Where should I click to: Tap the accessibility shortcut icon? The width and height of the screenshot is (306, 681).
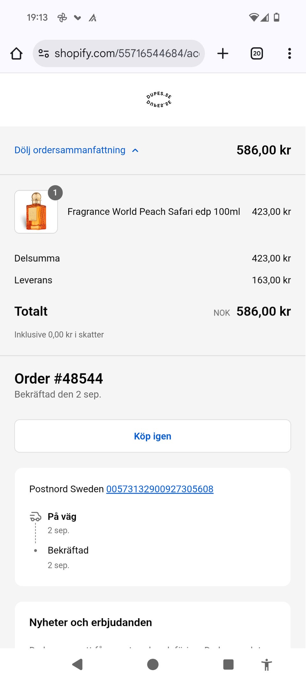tap(266, 665)
